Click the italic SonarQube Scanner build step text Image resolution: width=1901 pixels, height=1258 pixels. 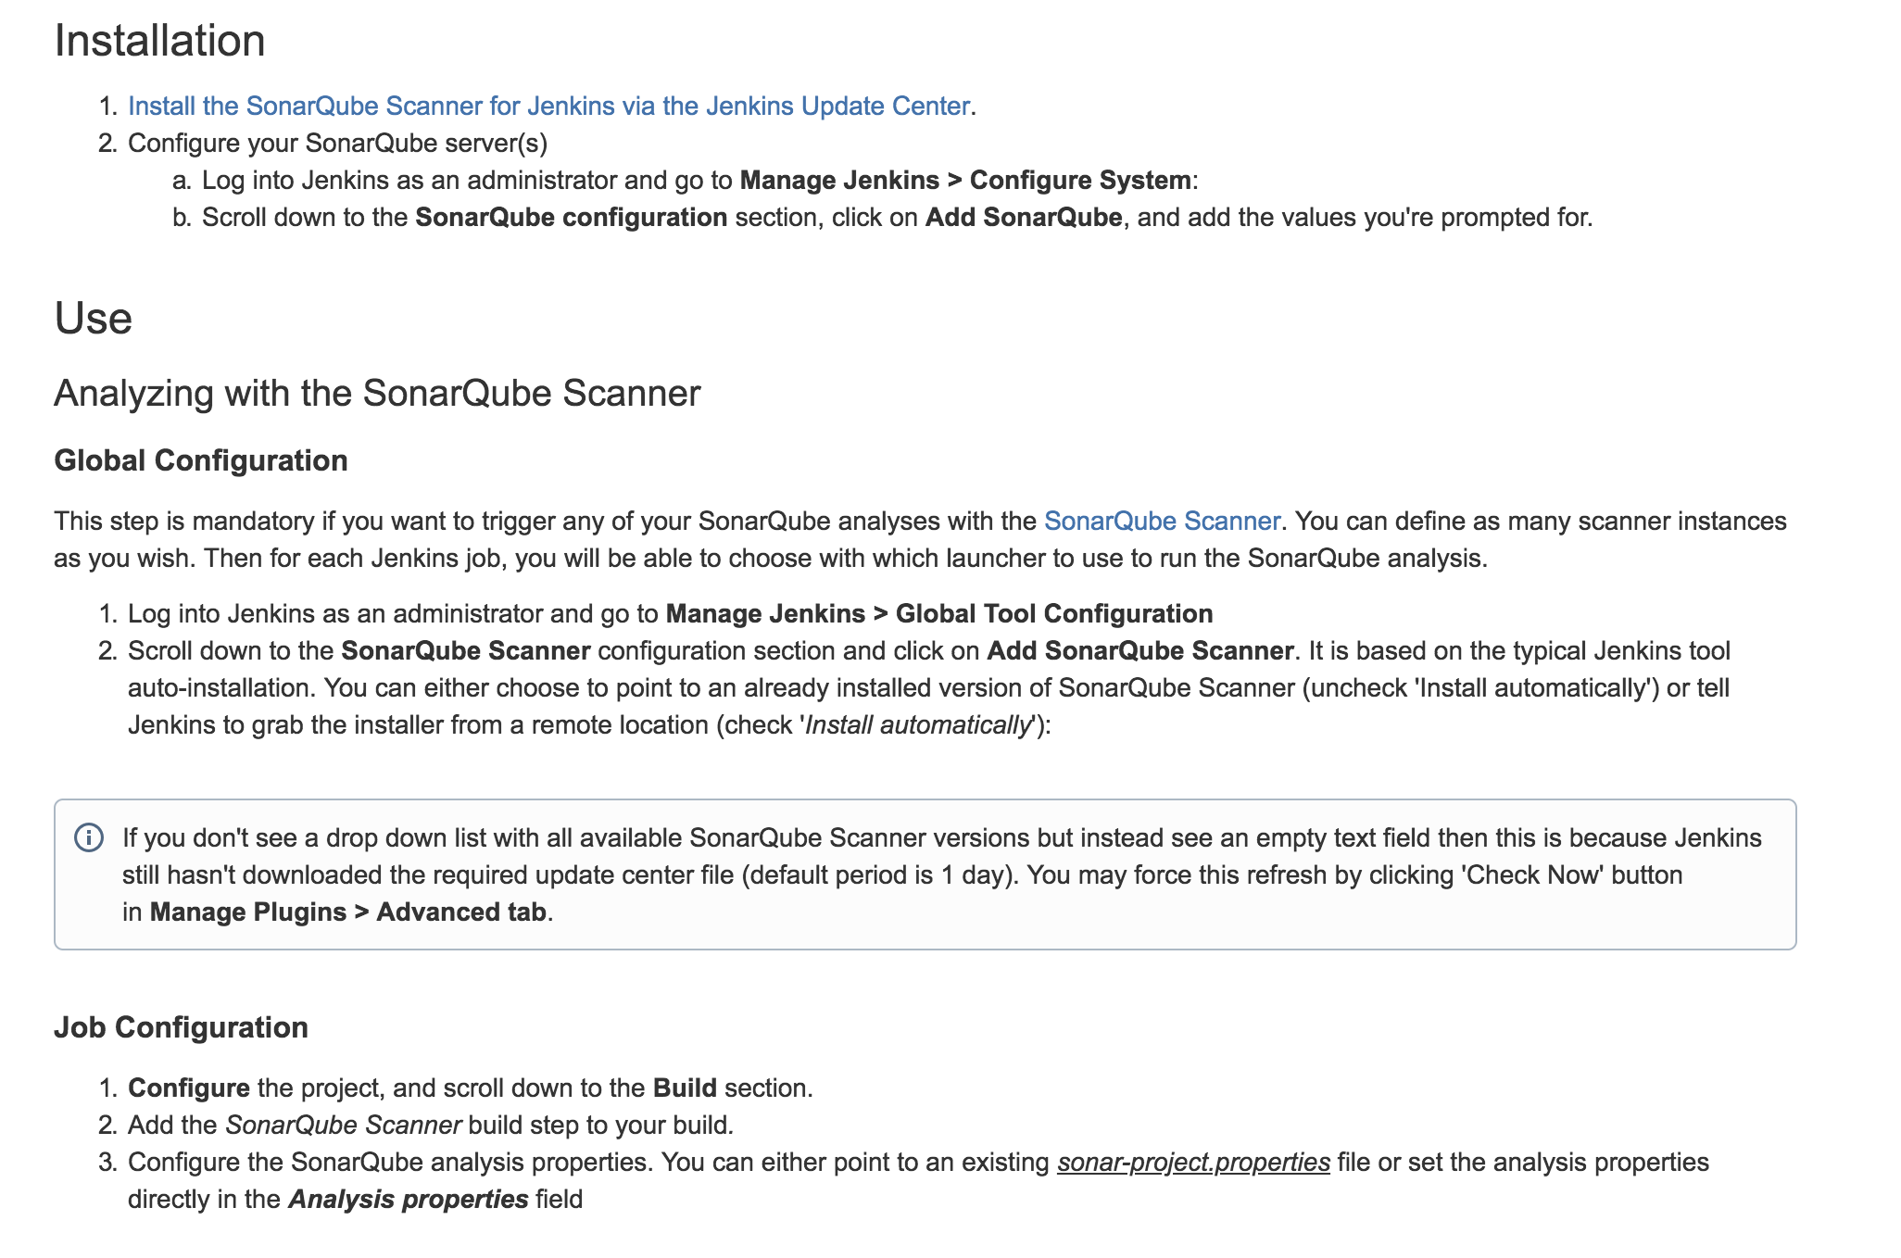343,1126
